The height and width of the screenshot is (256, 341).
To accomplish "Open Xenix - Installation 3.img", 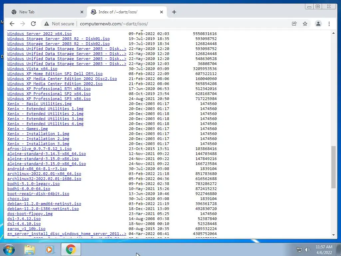I will click(x=38, y=144).
